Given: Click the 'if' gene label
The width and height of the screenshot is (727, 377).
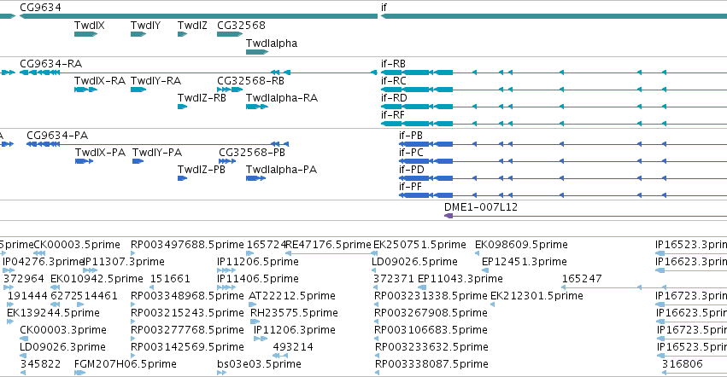Looking at the screenshot, I should coord(384,8).
